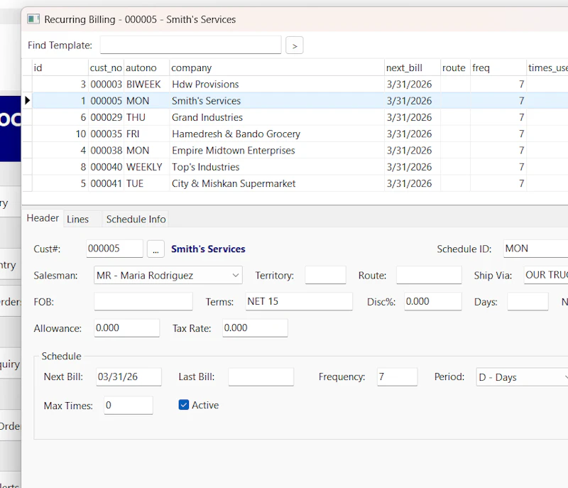This screenshot has width=568, height=488.
Task: Click customer number 000040 cell
Action: click(106, 167)
